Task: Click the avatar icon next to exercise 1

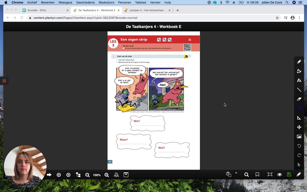Action: (186, 57)
